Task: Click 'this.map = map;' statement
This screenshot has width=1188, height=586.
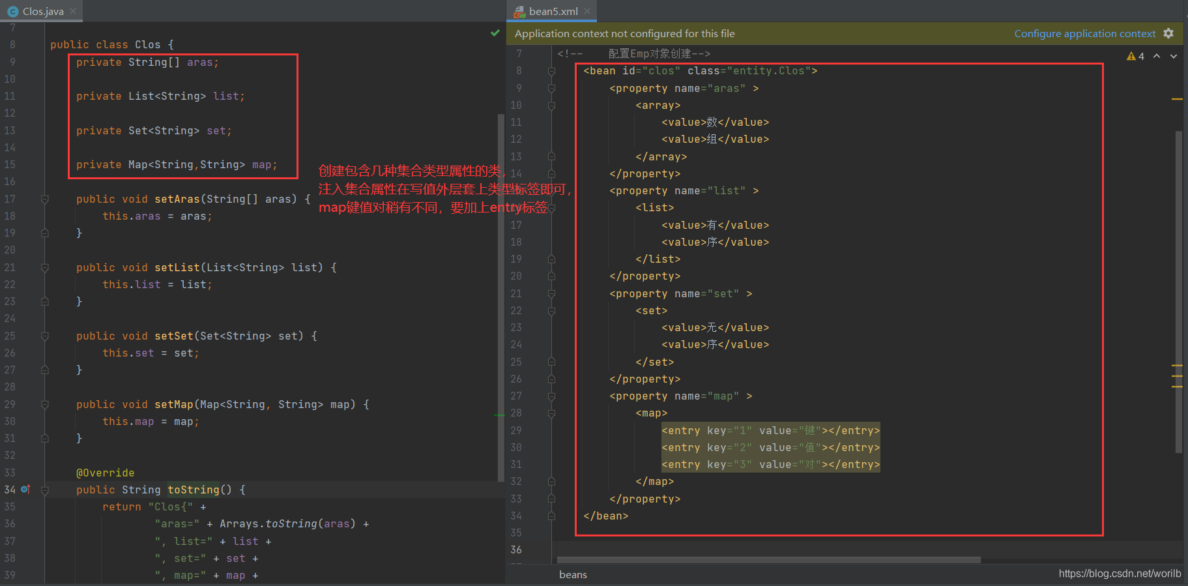Action: [151, 421]
